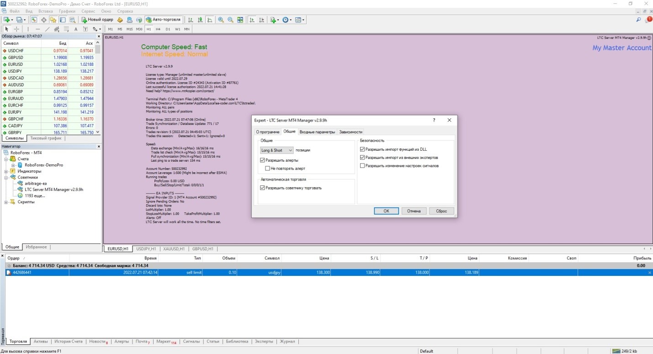Switch to the Входные параметры tab
Screen dimensions: 653x354
click(x=317, y=132)
